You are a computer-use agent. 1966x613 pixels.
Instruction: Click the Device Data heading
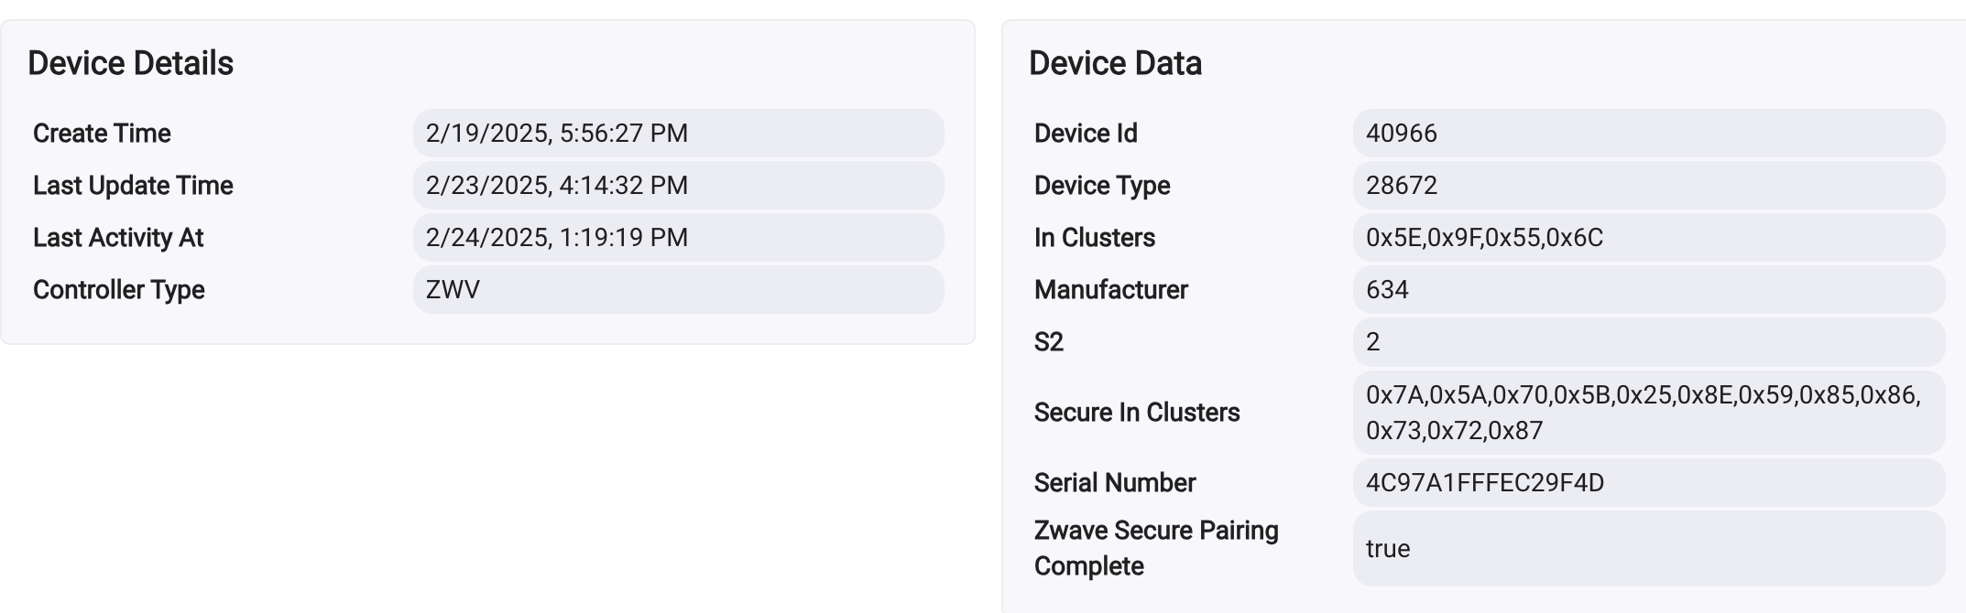click(x=1115, y=63)
